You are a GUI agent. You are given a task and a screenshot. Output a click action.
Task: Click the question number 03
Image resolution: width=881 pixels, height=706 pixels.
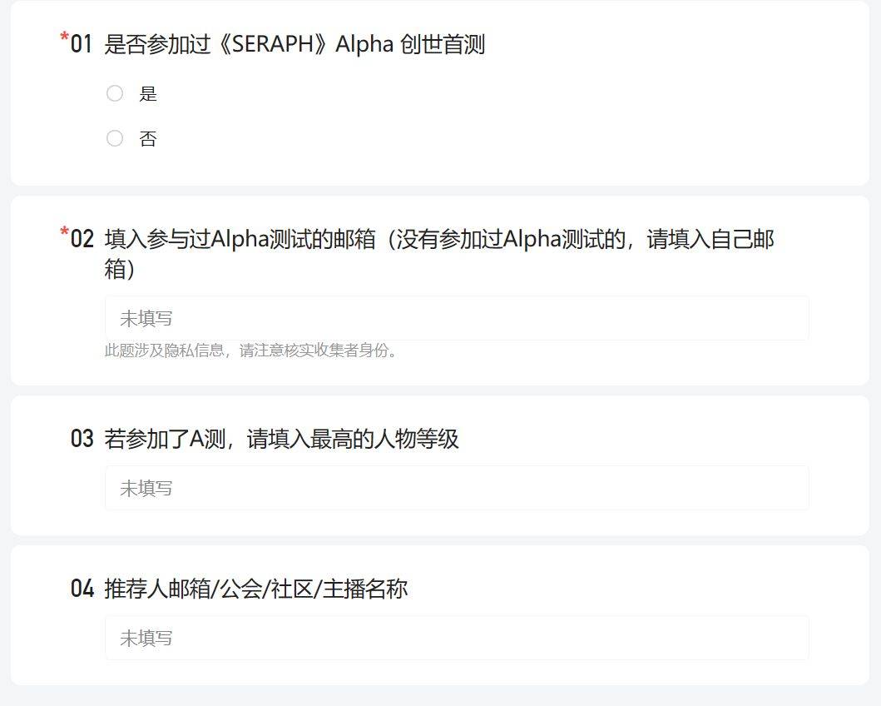coord(82,439)
